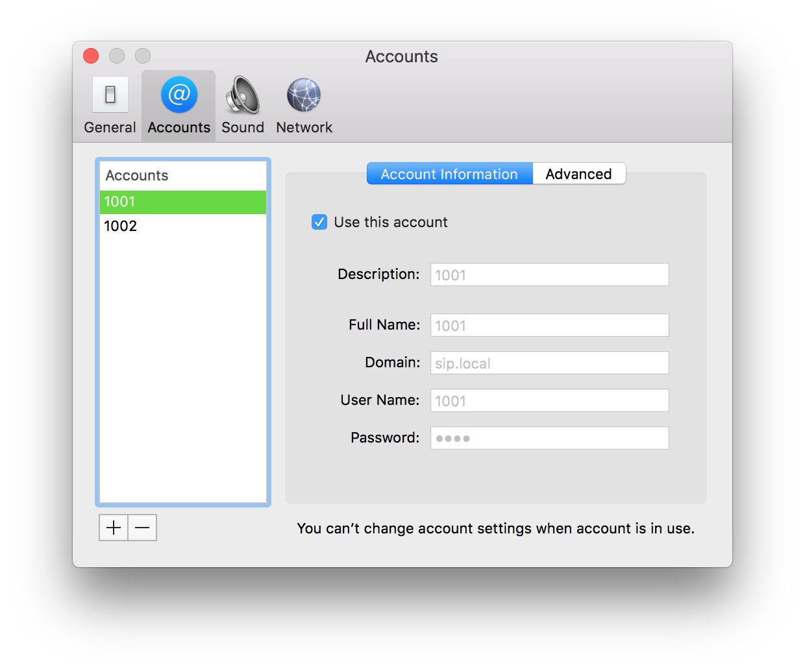Click the Accounts window title text
805x671 pixels.
click(x=402, y=56)
